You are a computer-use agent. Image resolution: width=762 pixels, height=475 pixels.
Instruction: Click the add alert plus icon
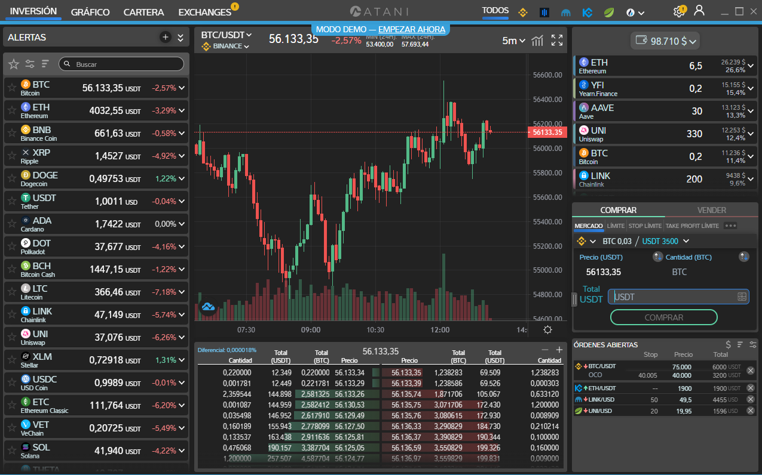(x=166, y=38)
